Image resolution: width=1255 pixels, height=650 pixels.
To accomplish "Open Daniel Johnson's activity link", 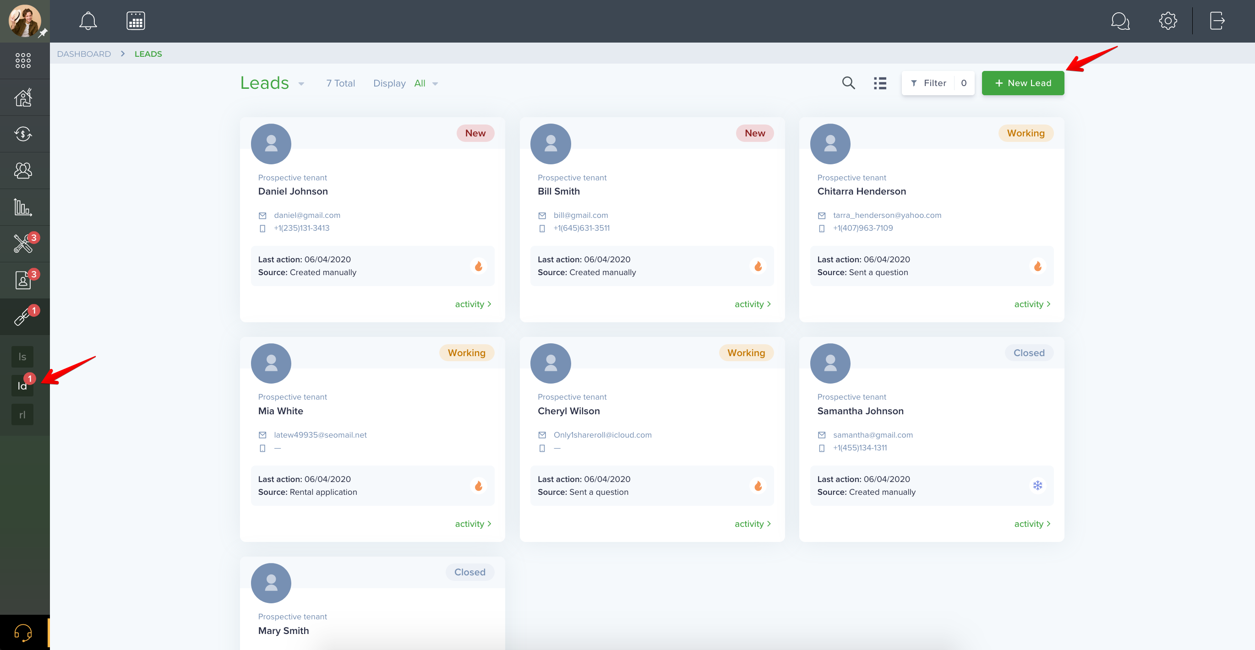I will coord(473,304).
